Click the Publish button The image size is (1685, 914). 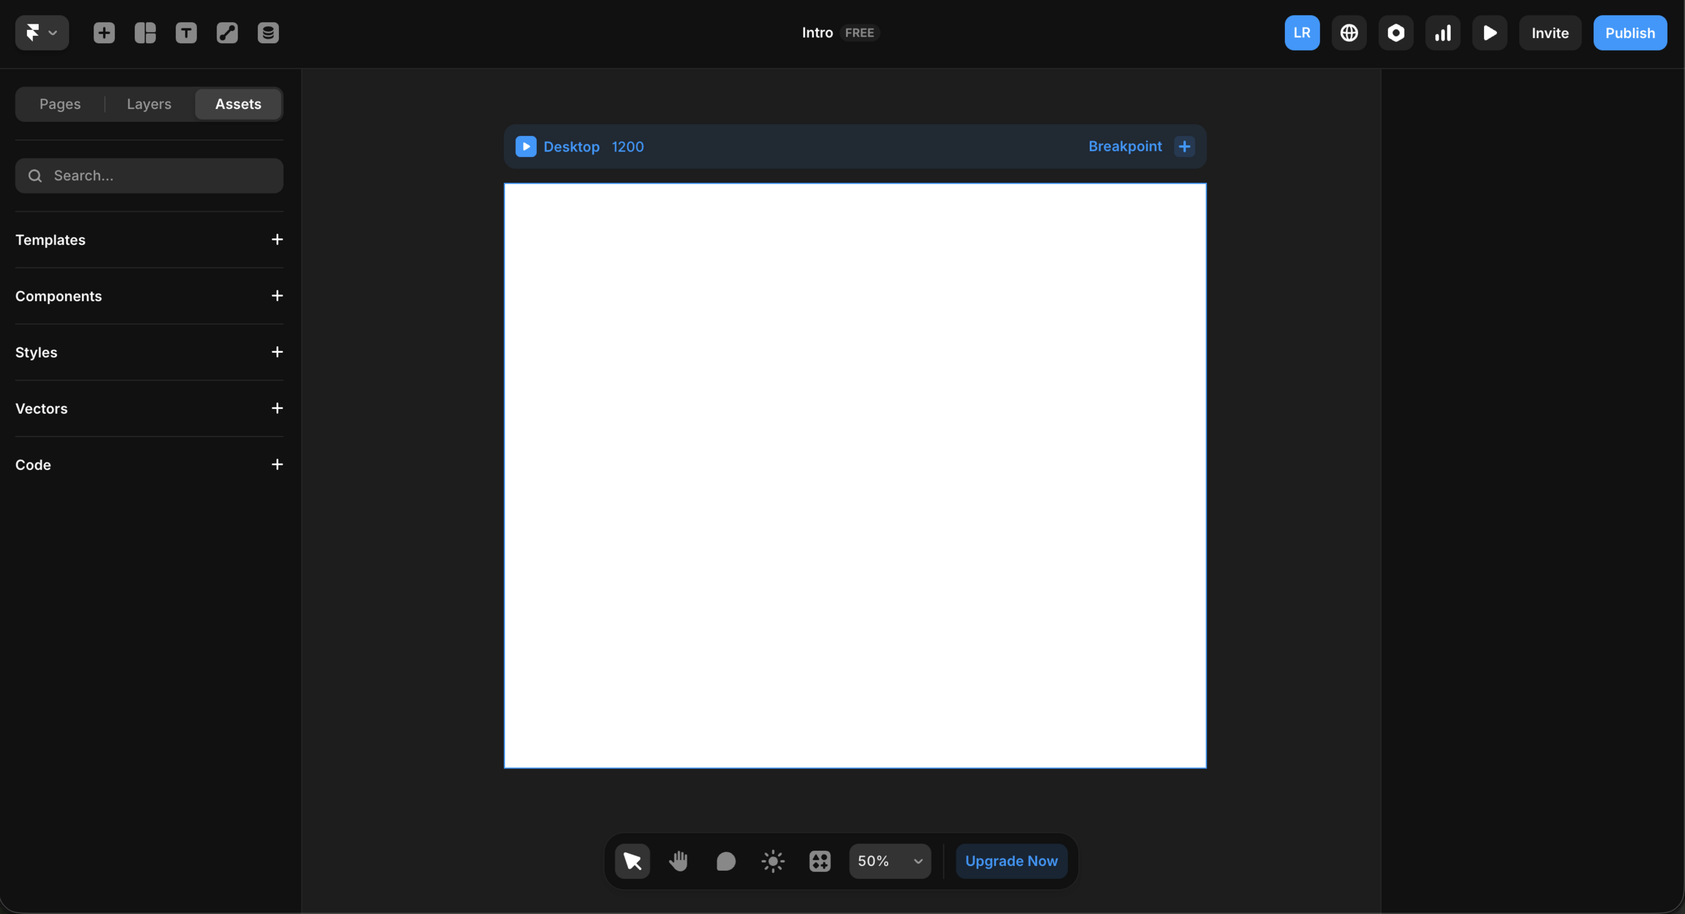pos(1629,32)
